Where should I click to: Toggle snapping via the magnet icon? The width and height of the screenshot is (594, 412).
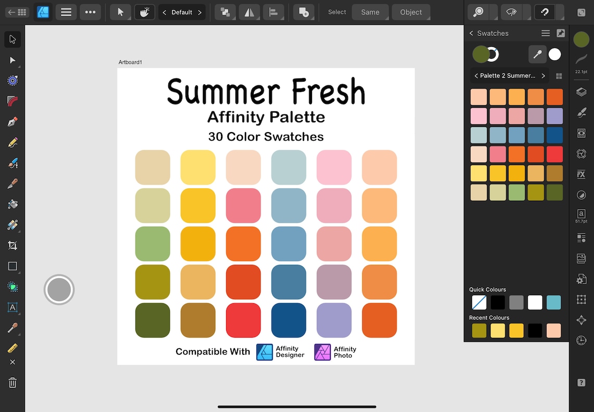(x=546, y=12)
